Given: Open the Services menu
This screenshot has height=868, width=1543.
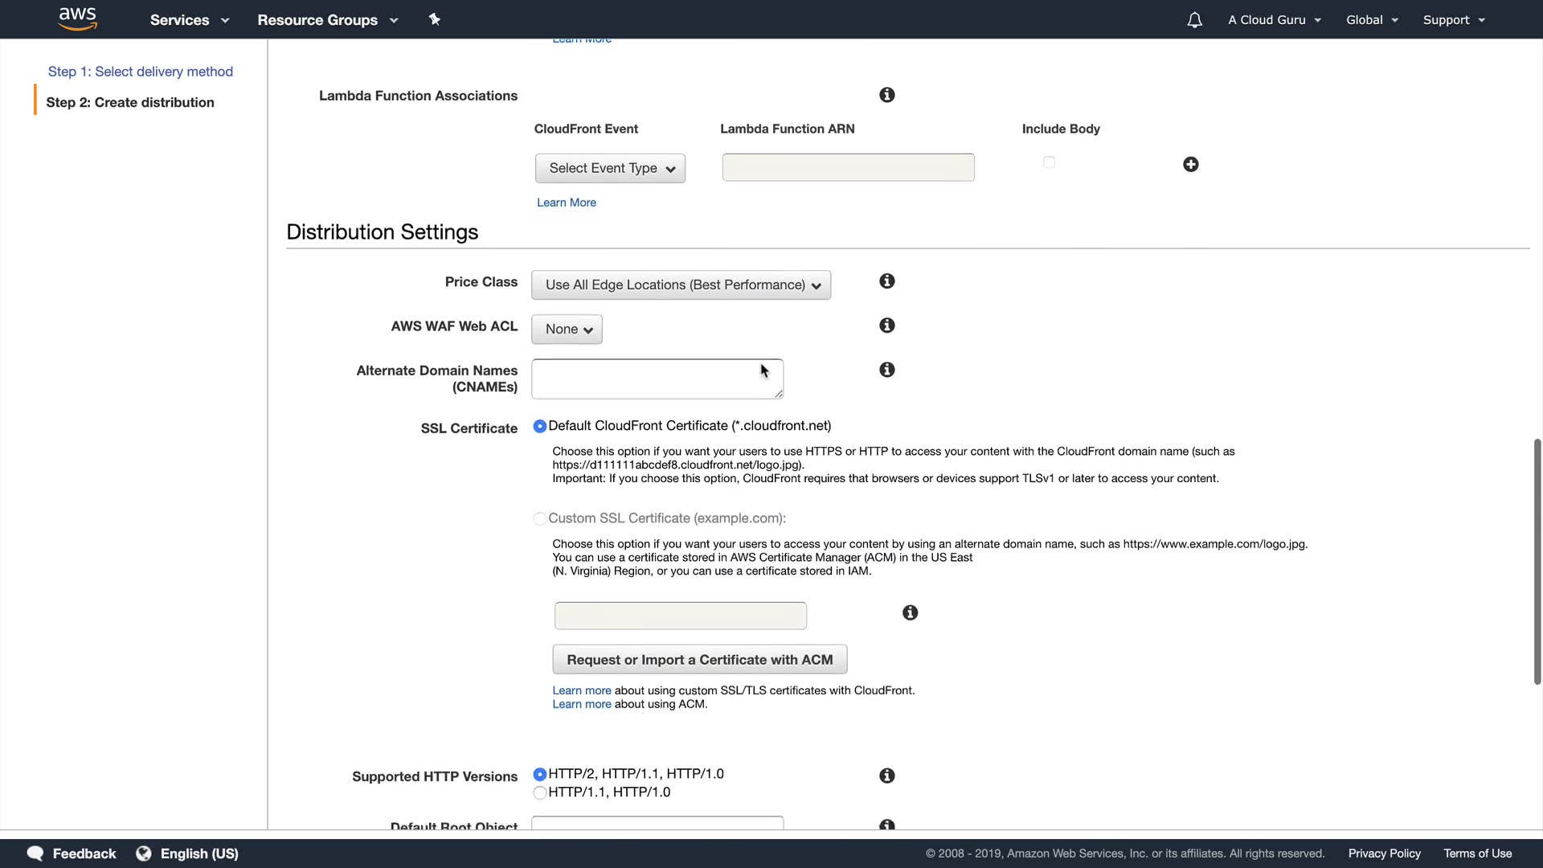Looking at the screenshot, I should [x=189, y=20].
